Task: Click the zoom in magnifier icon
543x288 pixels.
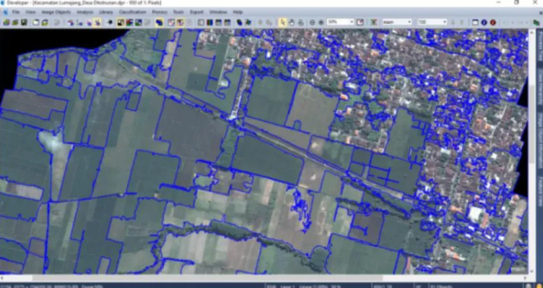Action: point(321,22)
